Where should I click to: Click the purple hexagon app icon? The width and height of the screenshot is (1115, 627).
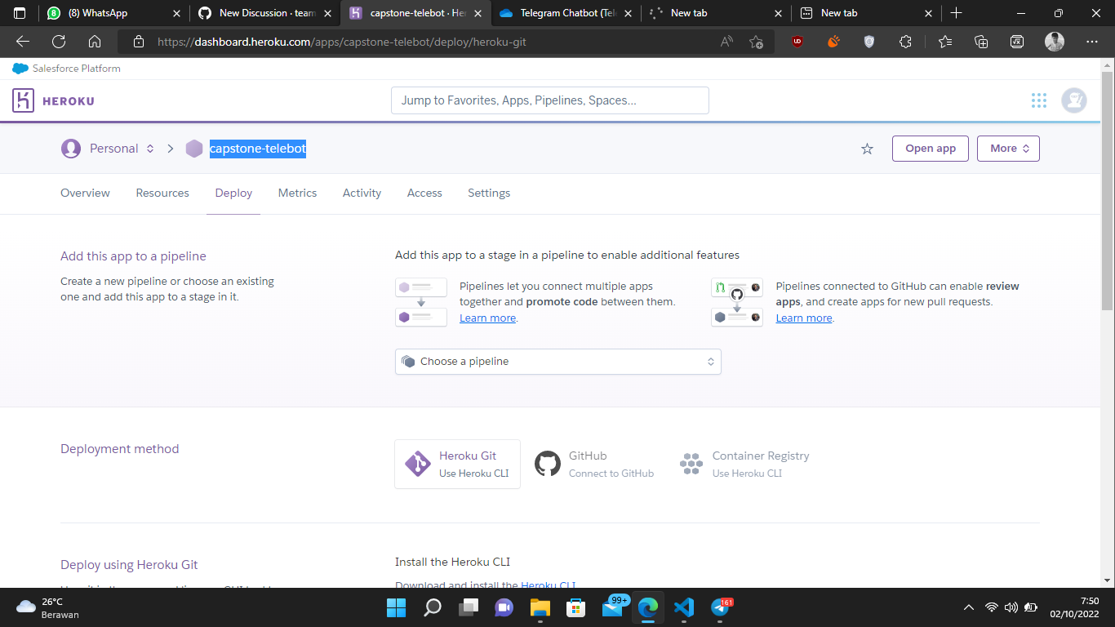click(x=193, y=148)
